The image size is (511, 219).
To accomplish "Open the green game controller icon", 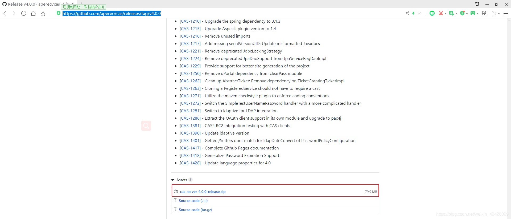I will (x=473, y=13).
